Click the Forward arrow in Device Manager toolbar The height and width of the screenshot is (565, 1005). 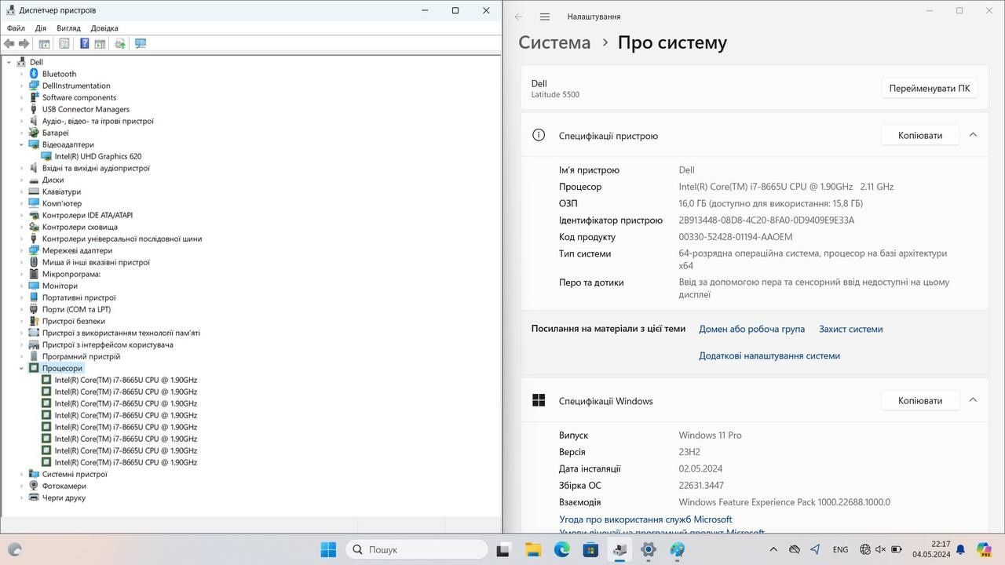click(24, 44)
